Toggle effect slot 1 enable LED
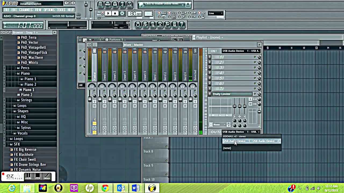Image resolution: width=344 pixels, height=193 pixels. tap(255, 57)
